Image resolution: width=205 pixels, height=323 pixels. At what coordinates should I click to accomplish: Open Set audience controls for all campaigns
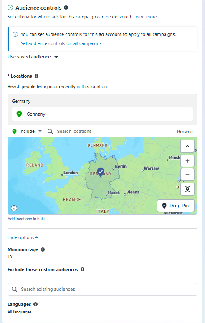(x=61, y=43)
